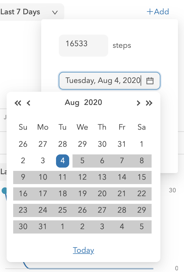184x272 pixels.
Task: Pick July 28 in the calendar grid
Action: pyautogui.click(x=63, y=144)
